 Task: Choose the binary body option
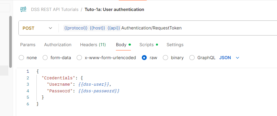[166, 58]
